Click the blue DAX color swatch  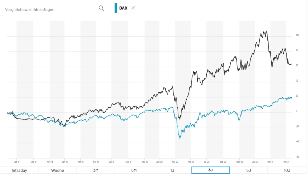pos(116,8)
